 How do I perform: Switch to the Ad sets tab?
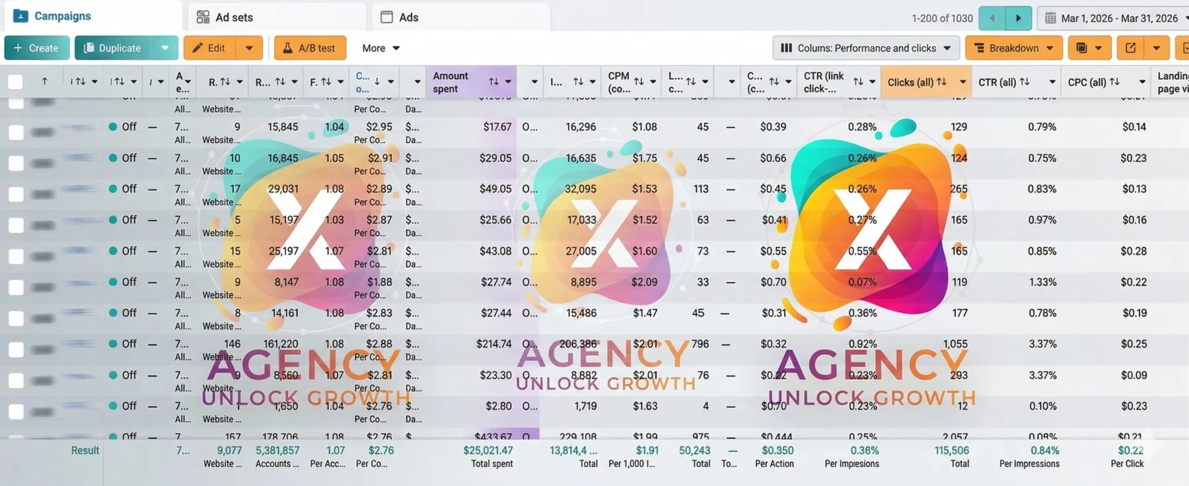277,17
